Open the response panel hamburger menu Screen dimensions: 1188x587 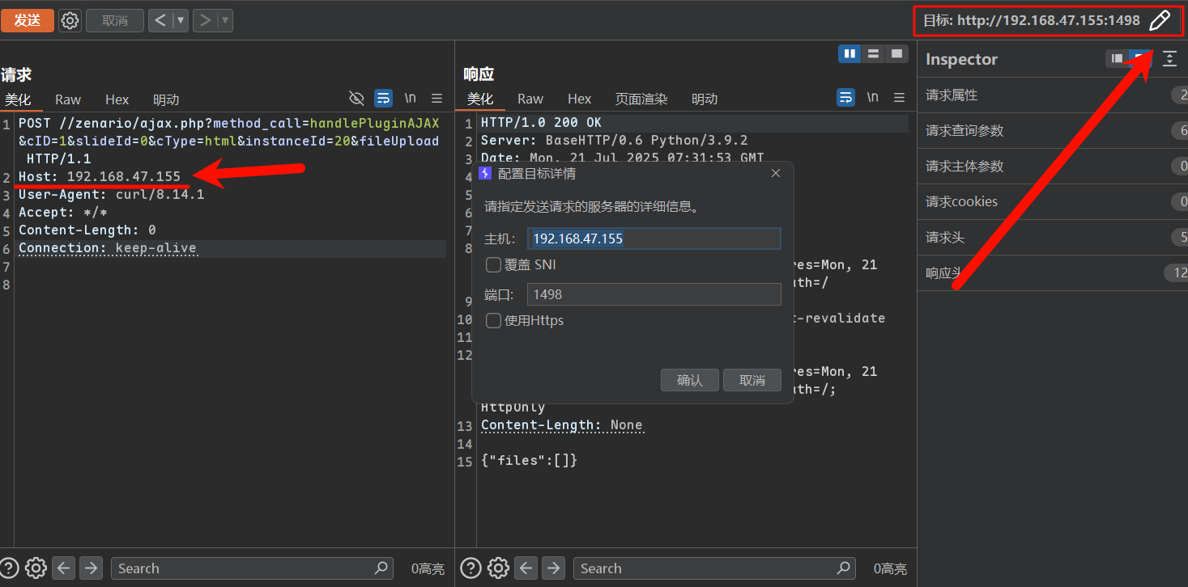pyautogui.click(x=899, y=98)
